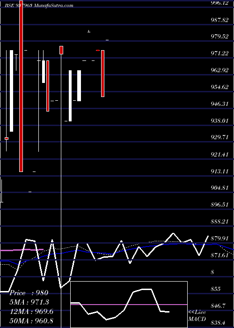Image resolution: width=234 pixels, height=328 pixels.
Task: Select the 904.81 price axis label
Action: click(x=219, y=188)
